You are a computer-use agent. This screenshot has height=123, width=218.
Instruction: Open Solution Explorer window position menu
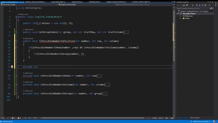click(x=208, y=2)
